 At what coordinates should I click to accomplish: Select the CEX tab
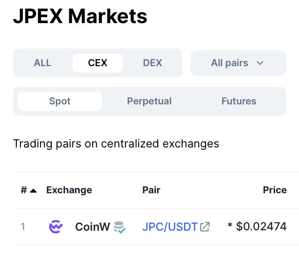(98, 63)
